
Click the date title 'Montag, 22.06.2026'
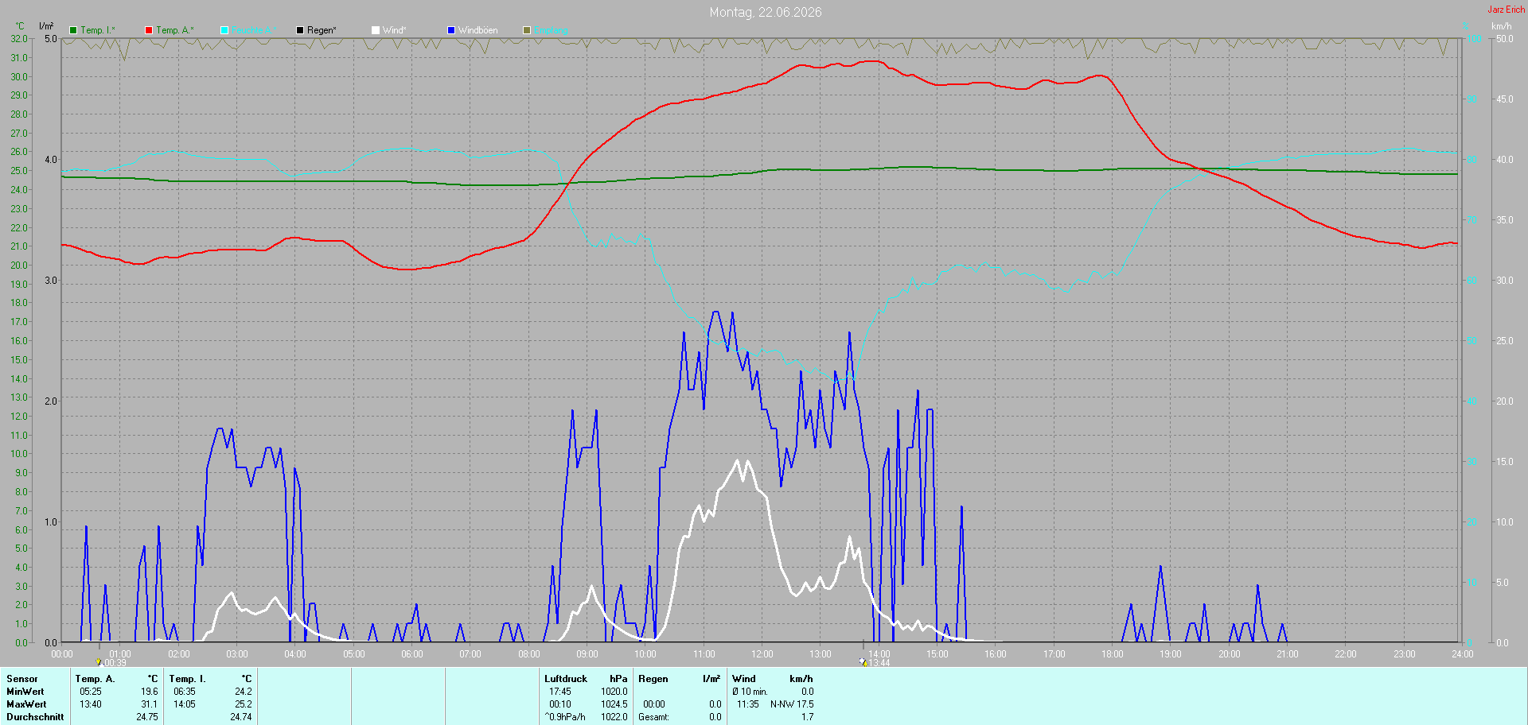point(766,12)
